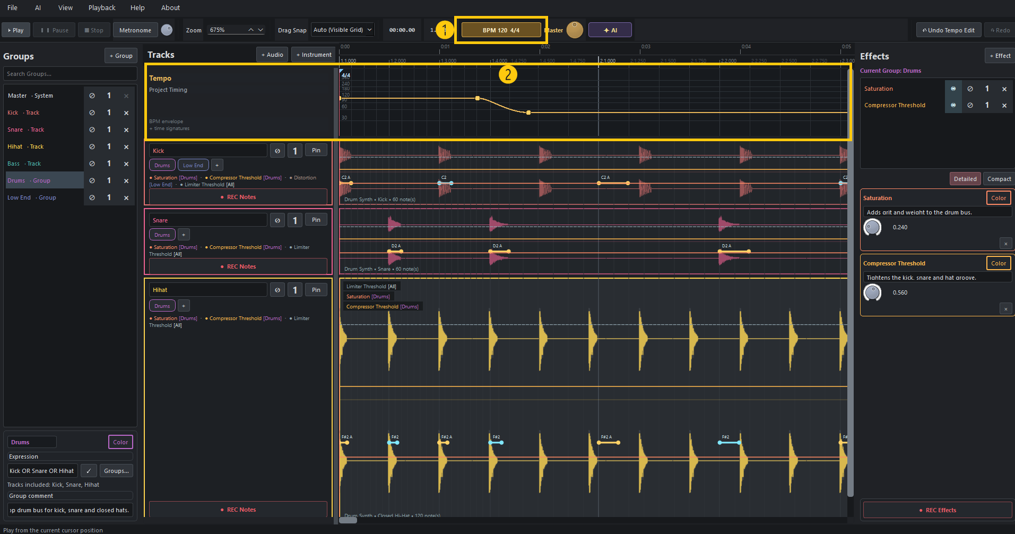Delete the Compressor Threshold effect row
Screen dimensions: 1015x534
coord(1004,105)
